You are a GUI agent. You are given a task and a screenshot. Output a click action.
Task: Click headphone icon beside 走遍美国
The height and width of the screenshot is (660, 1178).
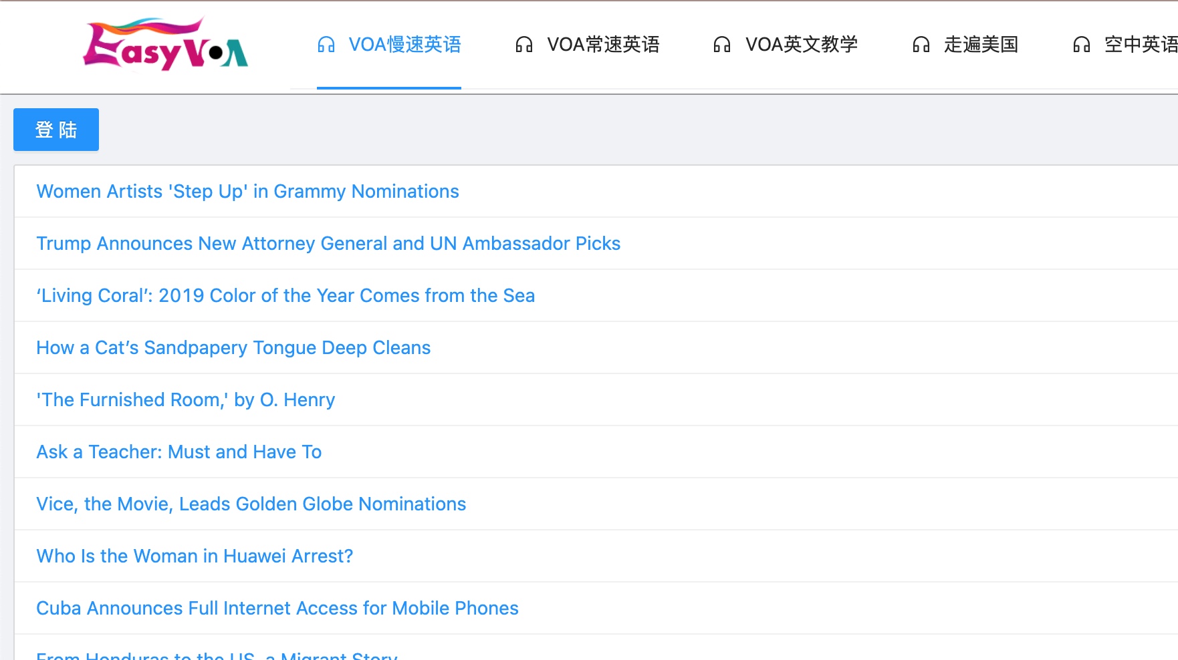coord(921,45)
